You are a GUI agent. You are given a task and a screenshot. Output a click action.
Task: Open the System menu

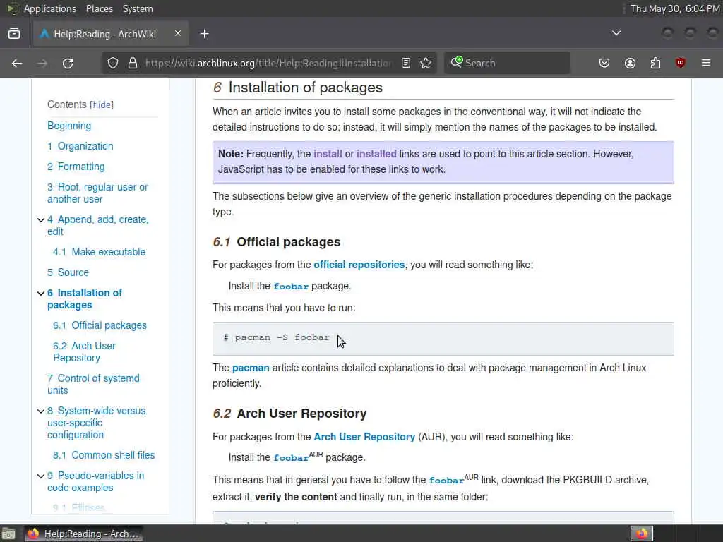(x=138, y=8)
